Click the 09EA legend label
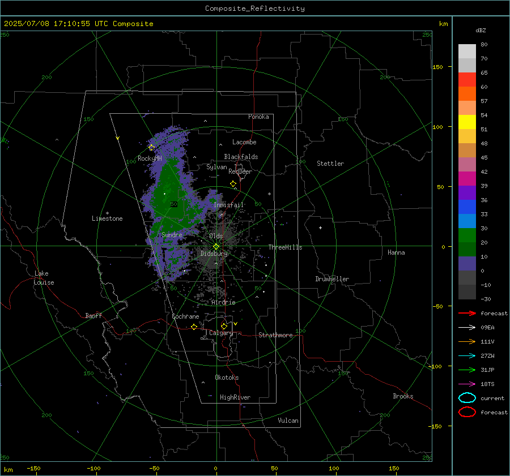510x476 pixels. pos(487,328)
